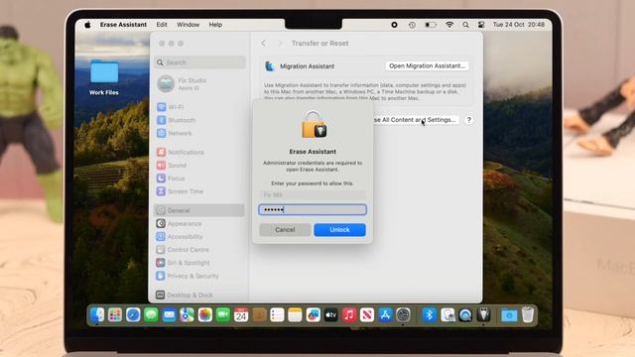
Task: Click the Bluetooth app icon in the Dock
Action: [430, 315]
